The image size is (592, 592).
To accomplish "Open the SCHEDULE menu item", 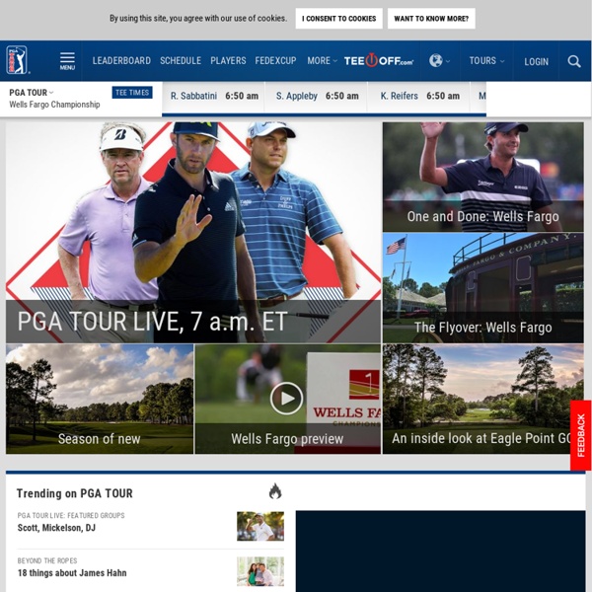I will click(181, 61).
